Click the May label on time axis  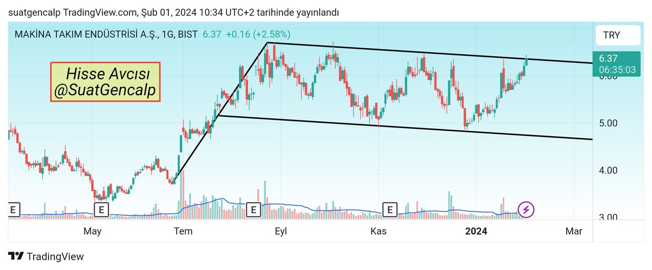pyautogui.click(x=92, y=232)
